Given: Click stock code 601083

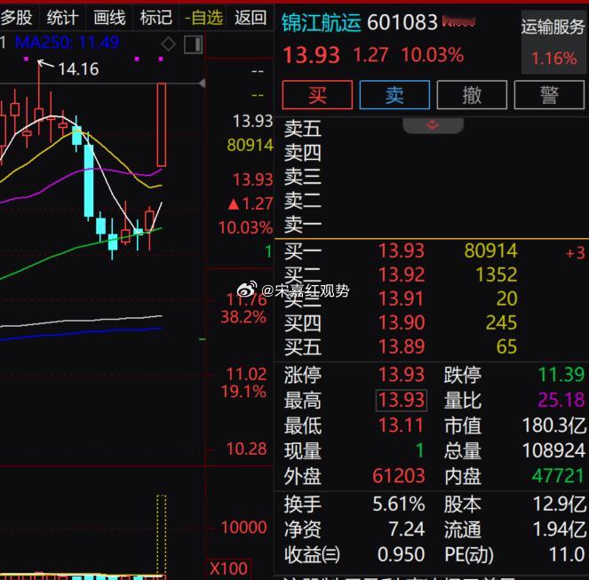Looking at the screenshot, I should point(402,22).
